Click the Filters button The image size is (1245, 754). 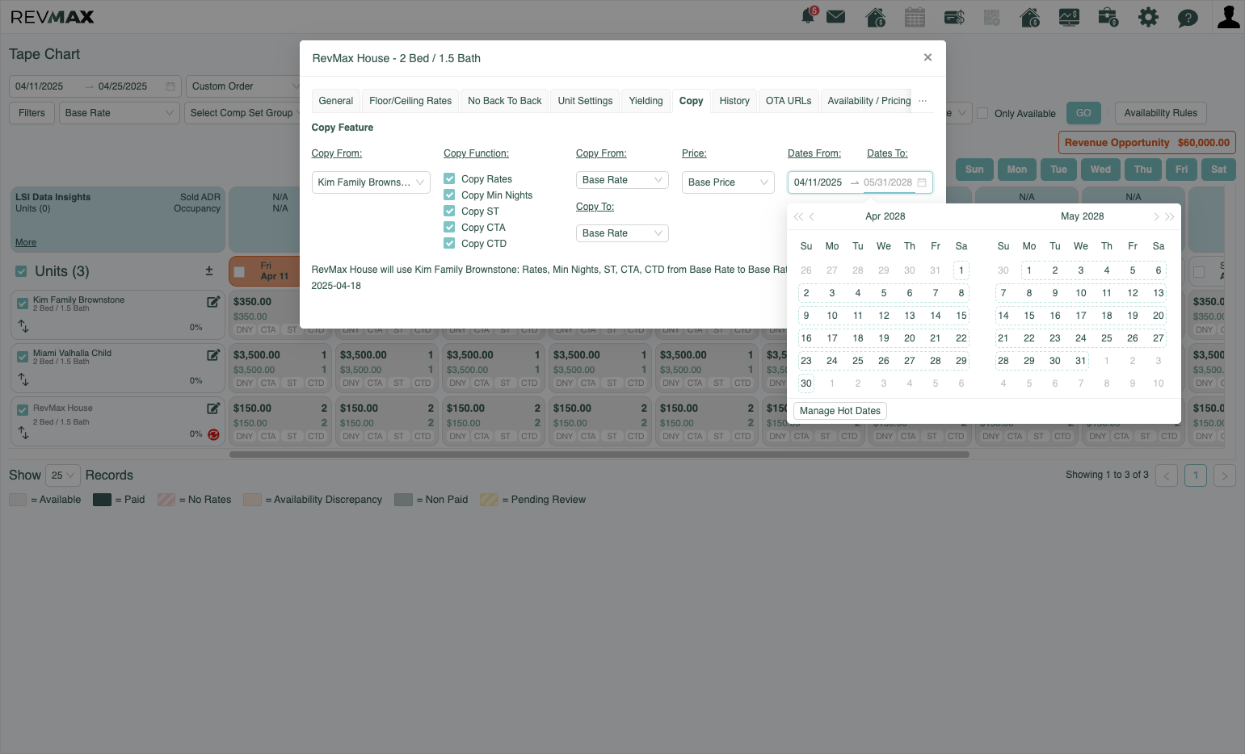click(32, 113)
